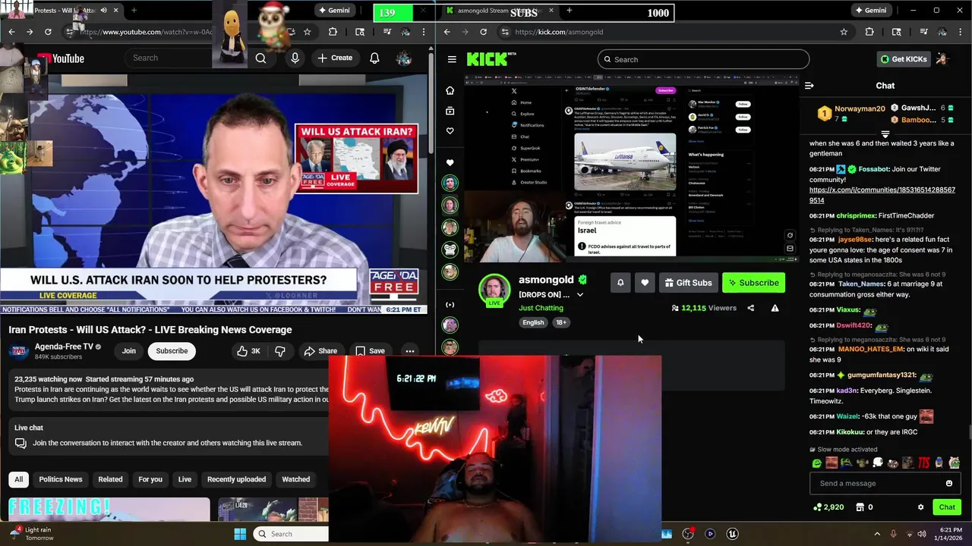Select the For you chip
The image size is (972, 546).
(x=150, y=479)
